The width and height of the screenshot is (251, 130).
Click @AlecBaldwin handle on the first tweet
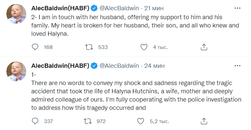[119, 8]
